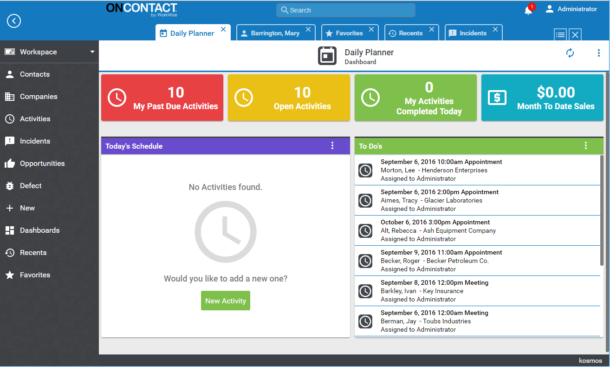
Task: Click in the Search field
Action: (x=346, y=10)
